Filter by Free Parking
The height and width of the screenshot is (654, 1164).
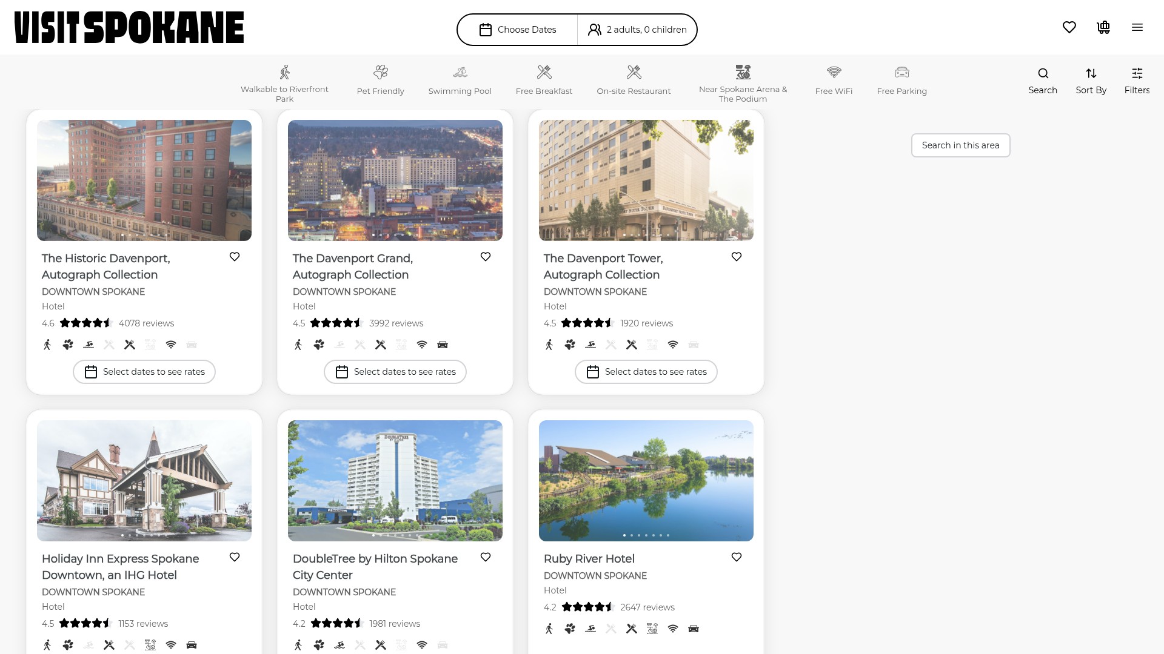[901, 81]
